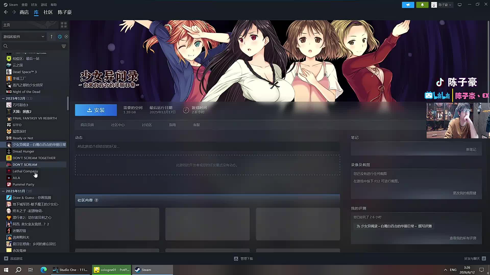Viewport: 490px width, 275px height.
Task: Open the 查看 menu
Action: pos(24,5)
